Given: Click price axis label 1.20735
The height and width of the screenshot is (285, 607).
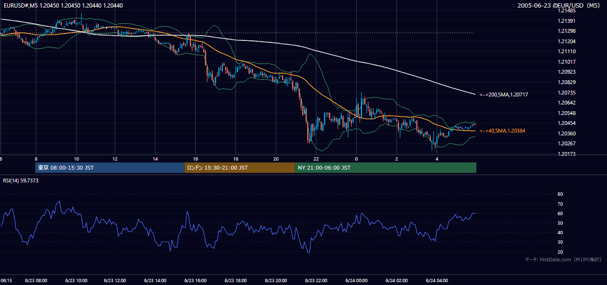Looking at the screenshot, I should [x=566, y=93].
